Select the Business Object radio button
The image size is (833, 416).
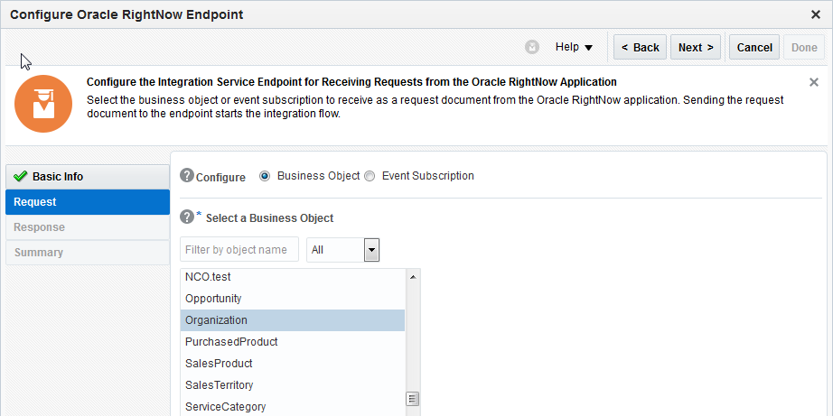tap(265, 176)
